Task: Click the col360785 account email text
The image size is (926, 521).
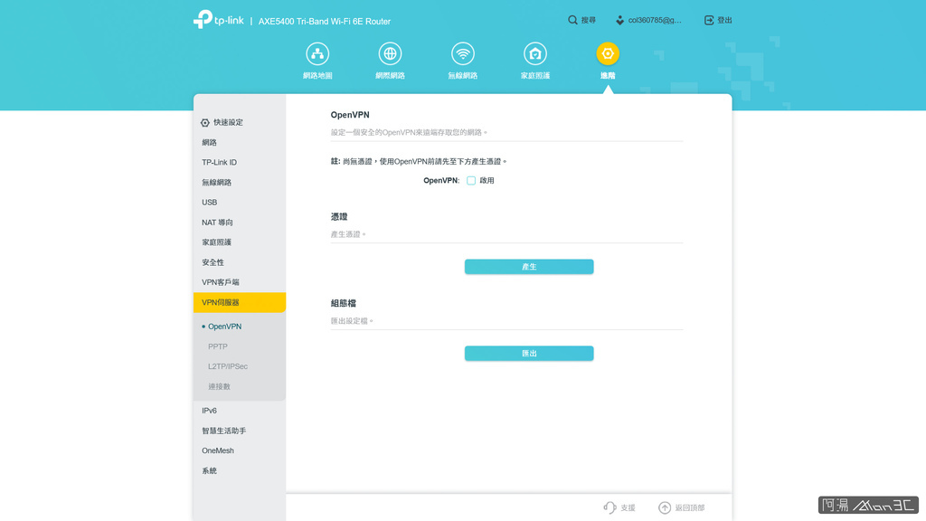Action: coord(655,20)
